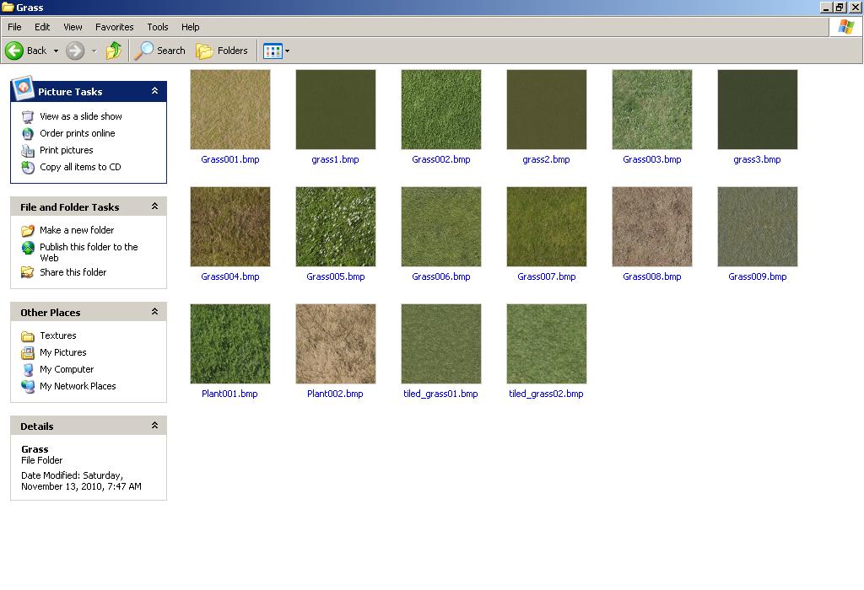The image size is (864, 590).
Task: Click Make a new folder link
Action: tap(77, 230)
